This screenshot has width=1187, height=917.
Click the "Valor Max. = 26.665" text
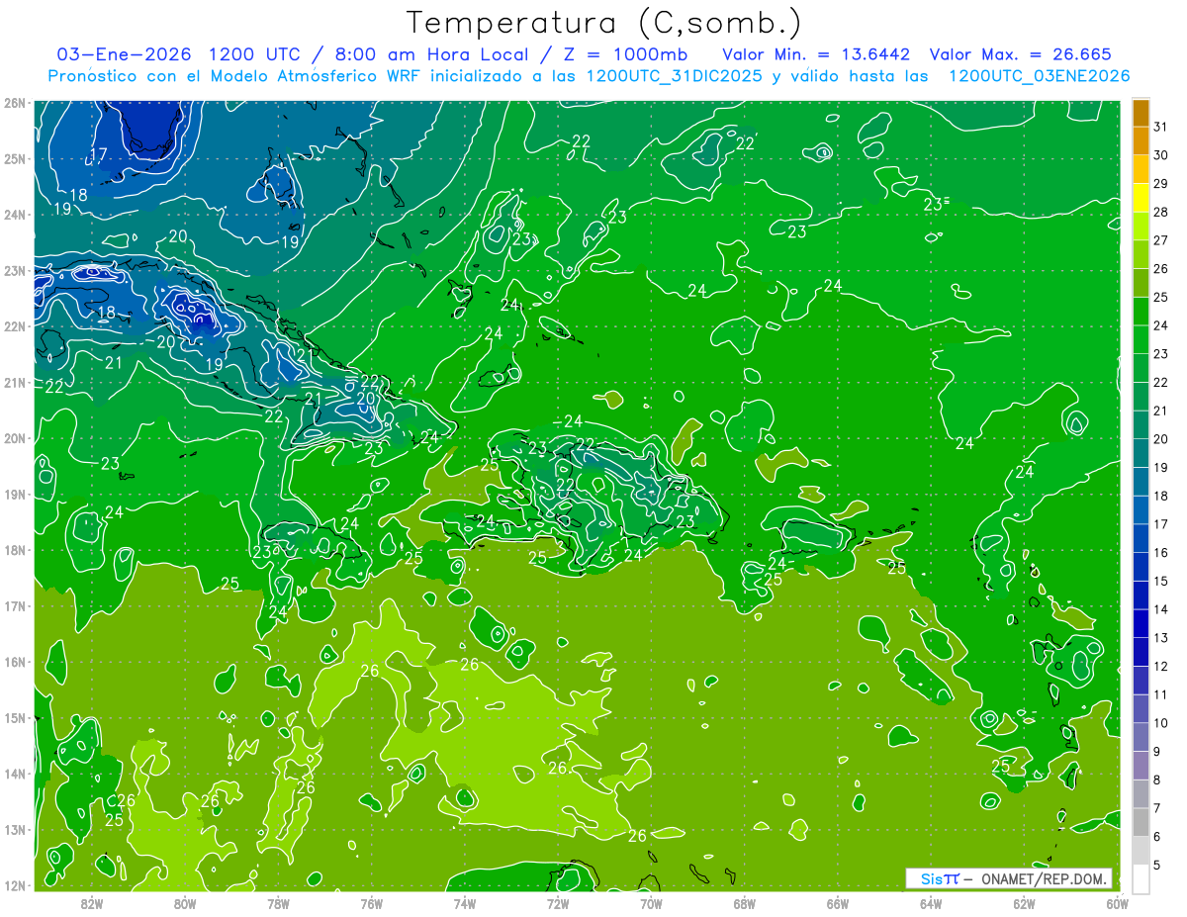1021,54
